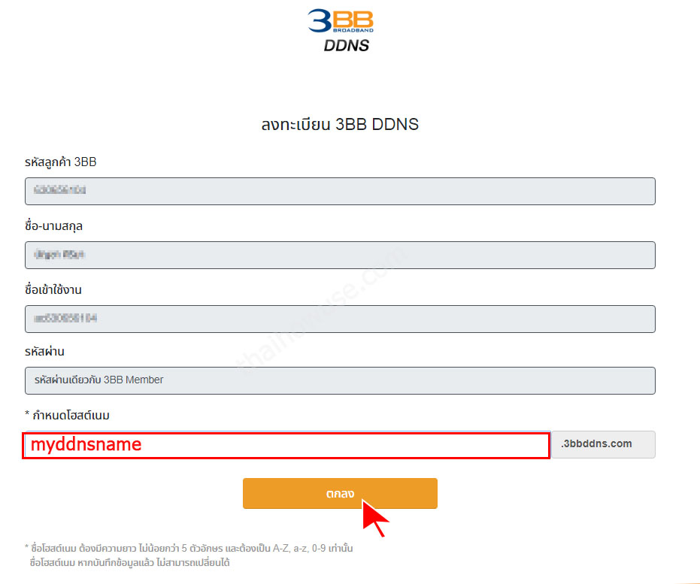The height and width of the screenshot is (584, 700).
Task: Click the รหัสผ่าน password field
Action: (340, 380)
